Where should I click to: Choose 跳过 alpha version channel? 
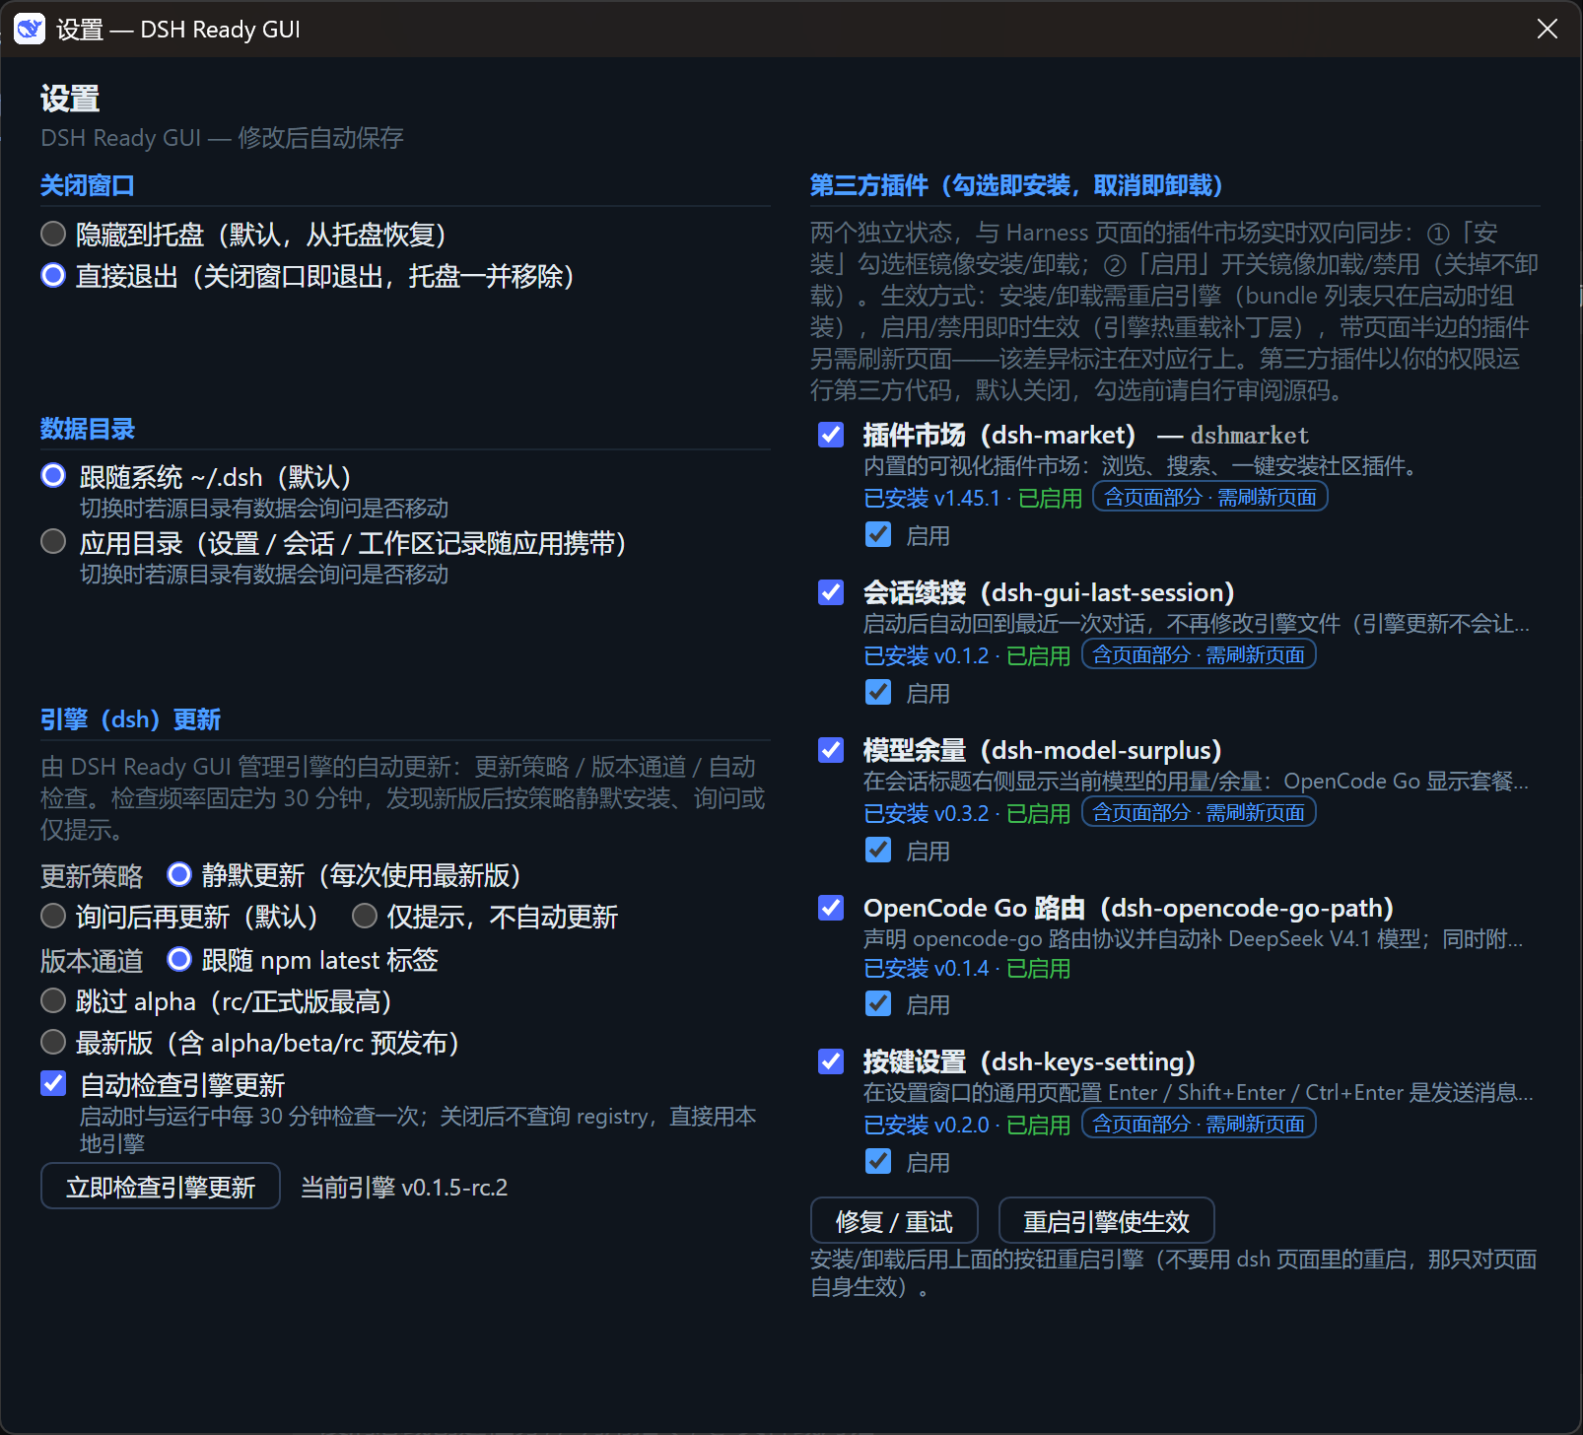pos(53,1001)
